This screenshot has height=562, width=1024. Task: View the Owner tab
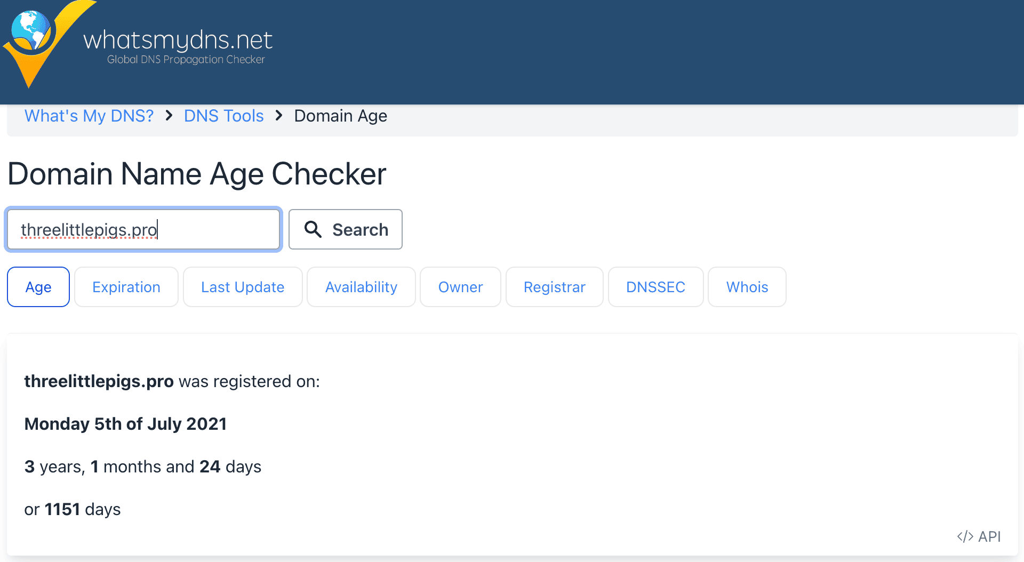point(460,287)
